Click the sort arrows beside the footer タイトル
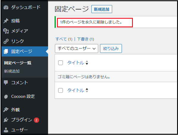Viewport: 178px width, 135px height. [87, 90]
